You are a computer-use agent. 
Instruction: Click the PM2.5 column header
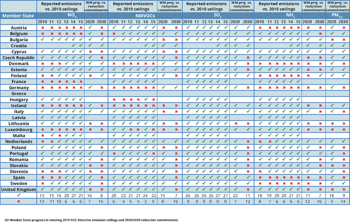pos(338,16)
